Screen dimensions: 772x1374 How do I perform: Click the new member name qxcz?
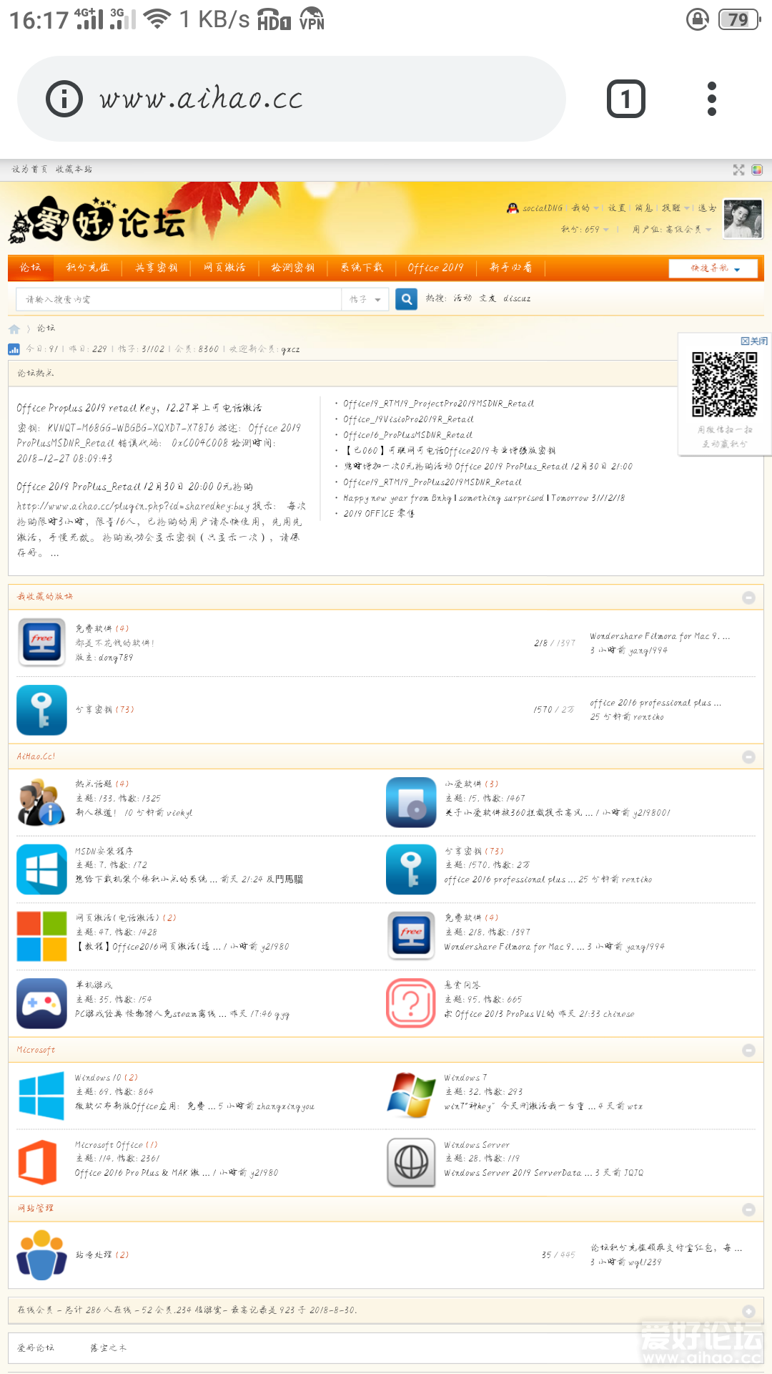tap(290, 350)
